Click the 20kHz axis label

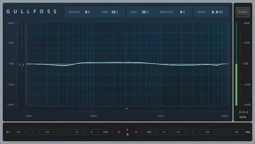tap(225, 116)
